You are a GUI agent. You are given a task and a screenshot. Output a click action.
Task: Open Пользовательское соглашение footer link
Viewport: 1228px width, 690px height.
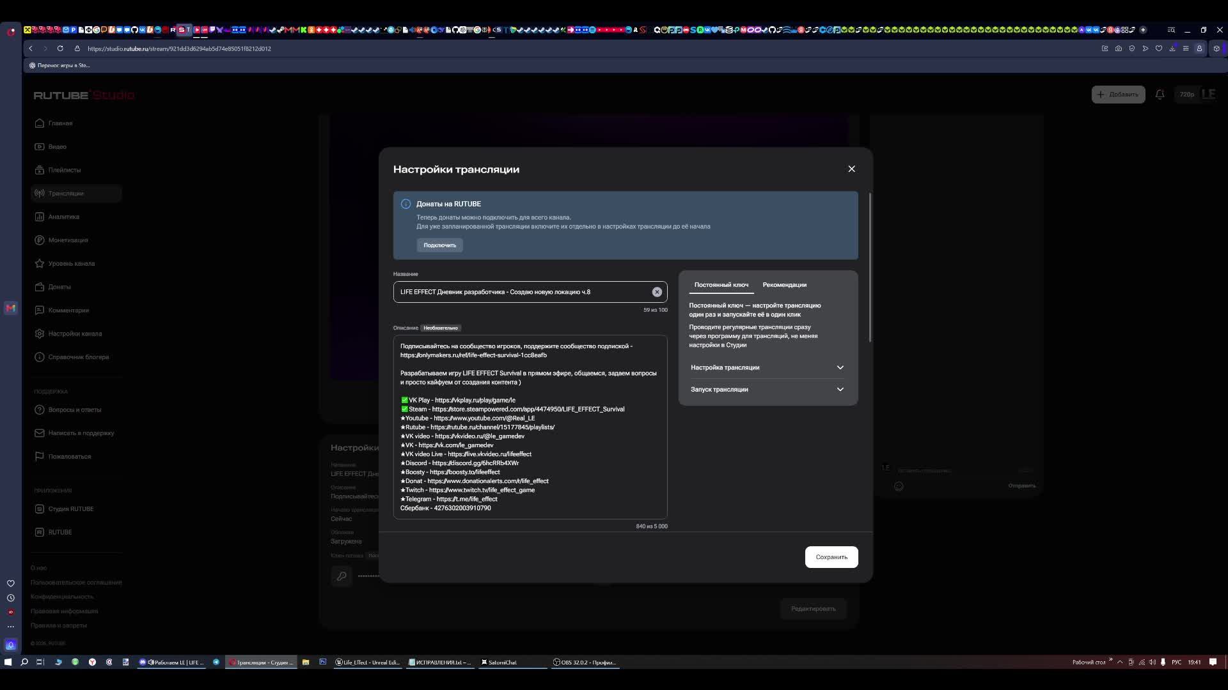click(x=76, y=583)
